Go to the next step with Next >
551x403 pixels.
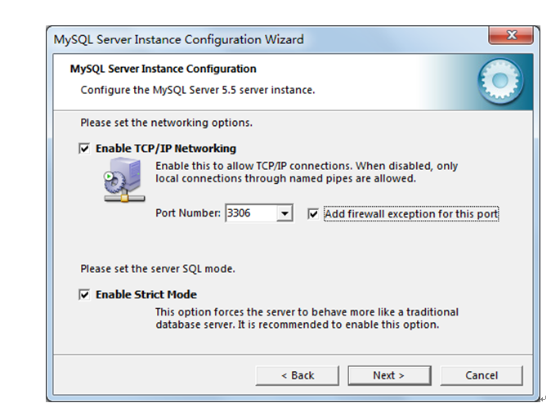pyautogui.click(x=389, y=375)
